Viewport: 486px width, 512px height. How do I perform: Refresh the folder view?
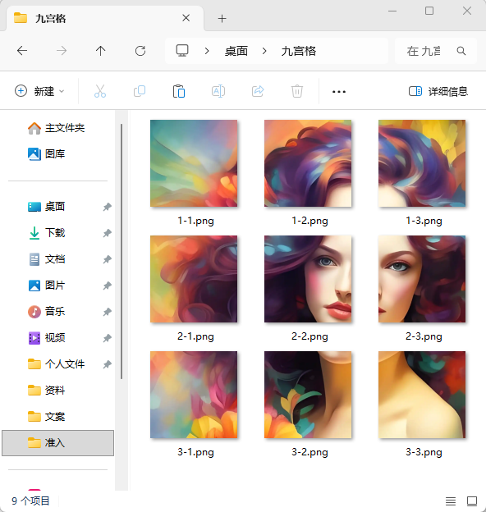point(140,51)
